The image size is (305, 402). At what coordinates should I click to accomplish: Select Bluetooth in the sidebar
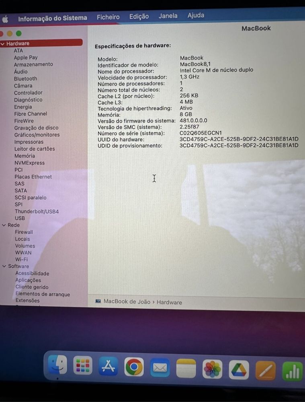point(25,79)
